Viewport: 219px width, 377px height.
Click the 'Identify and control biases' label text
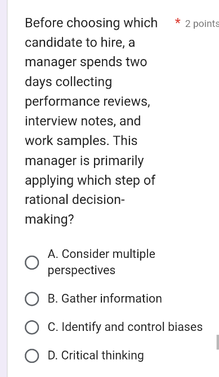[x=132, y=327]
